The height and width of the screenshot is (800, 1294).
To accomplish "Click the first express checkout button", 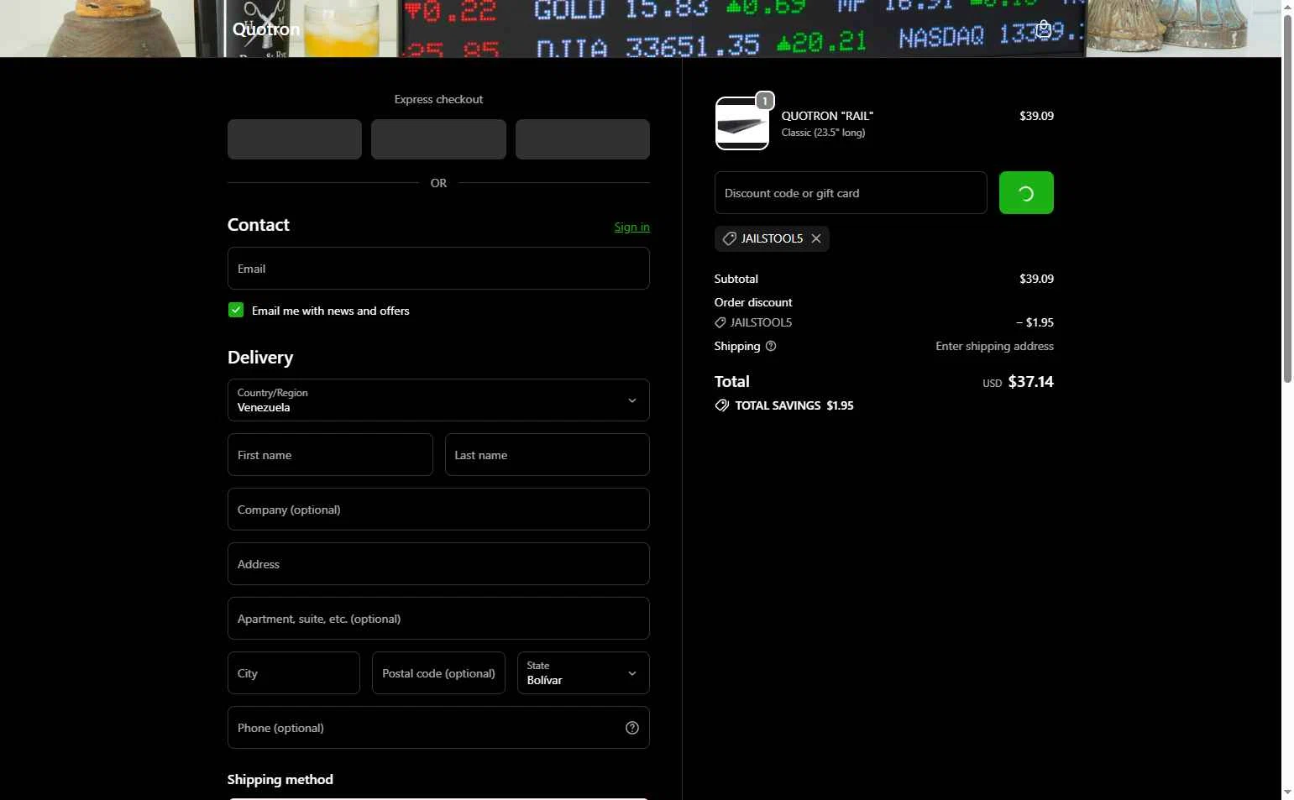I will pos(295,139).
